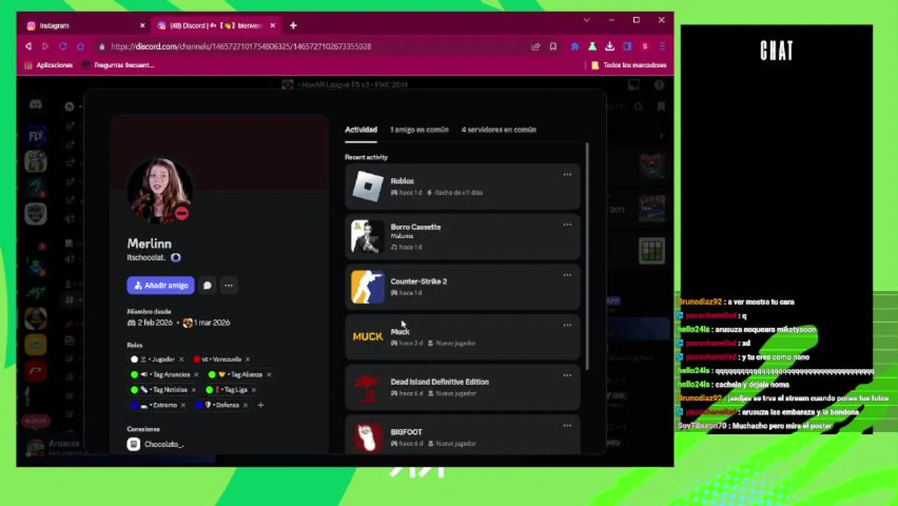Image resolution: width=898 pixels, height=506 pixels.
Task: Click the Counter-Strike 2 title text
Action: click(x=419, y=281)
